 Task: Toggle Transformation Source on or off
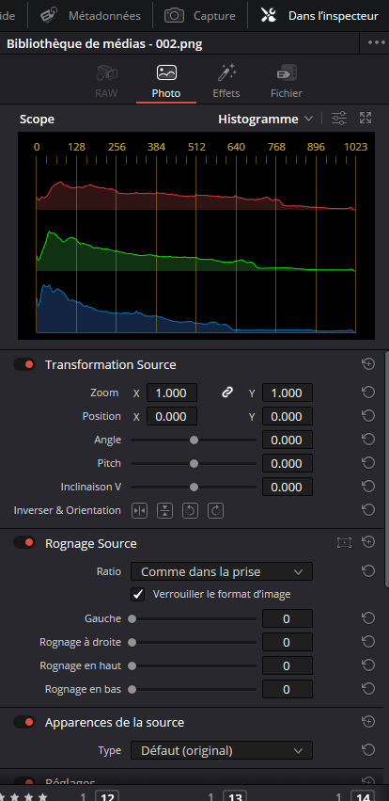(24, 364)
